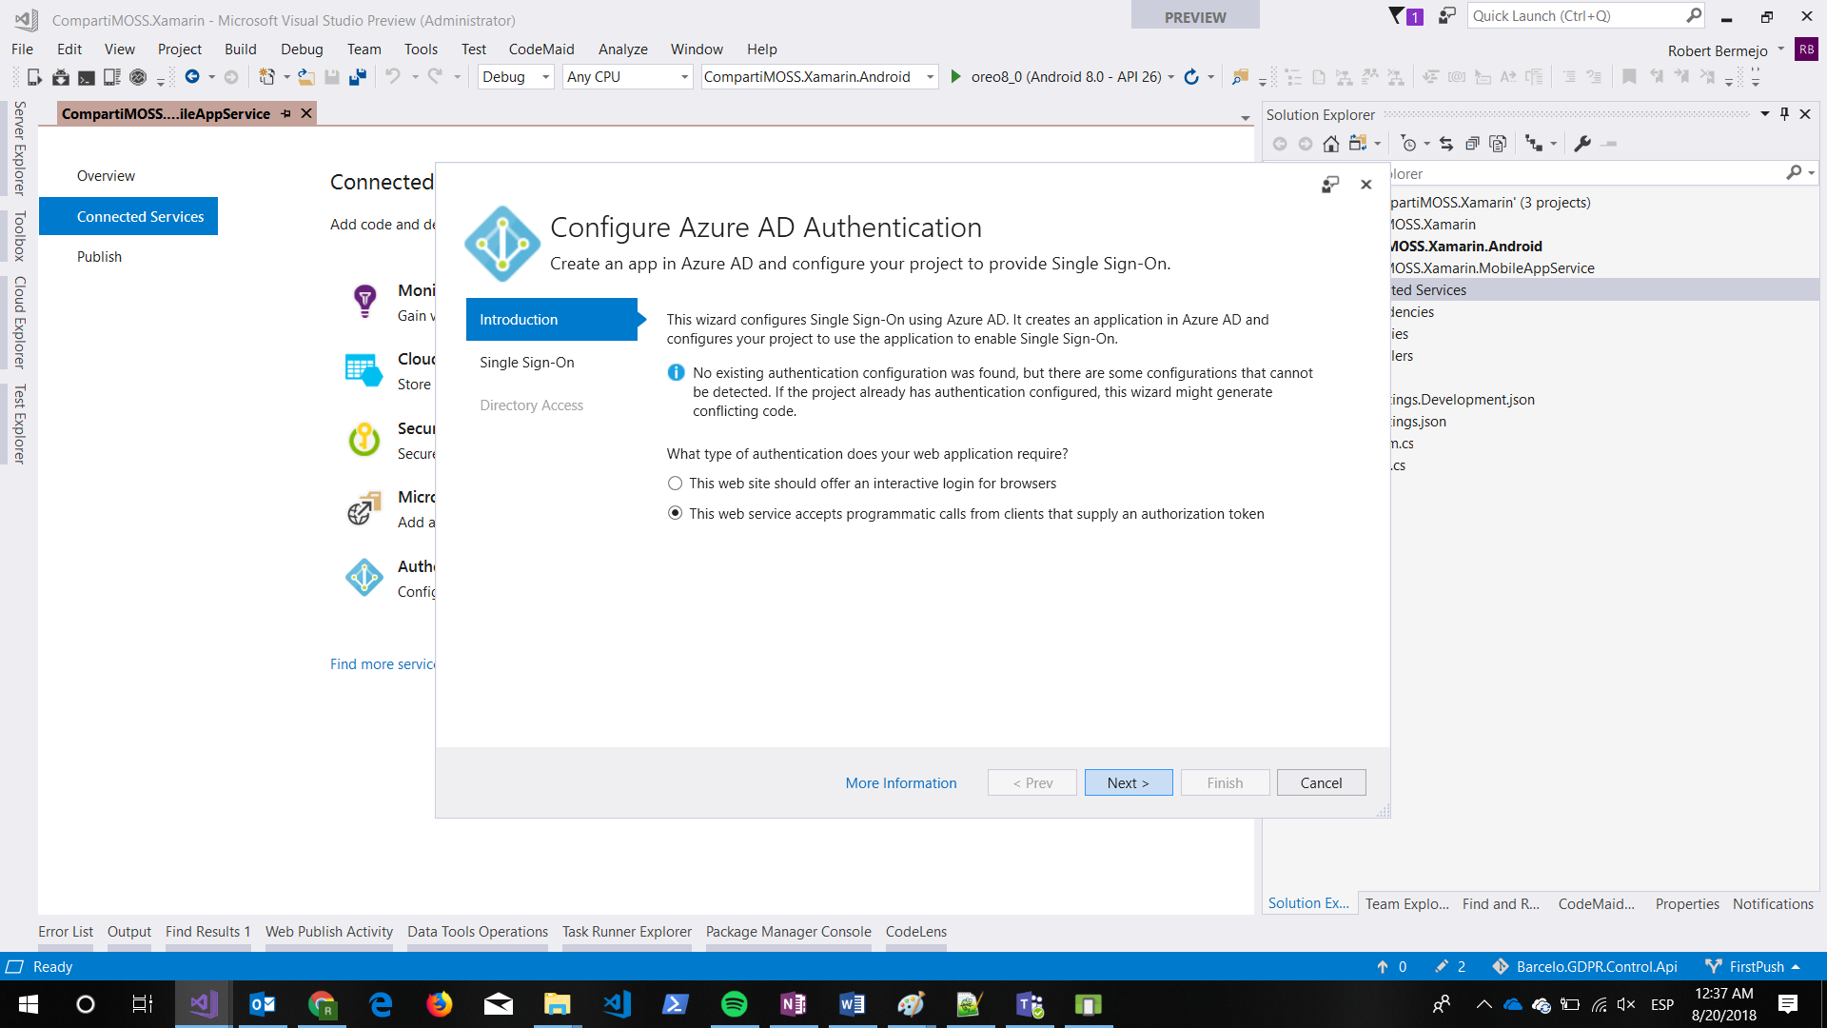This screenshot has height=1028, width=1827.
Task: Open the Debug configuration dropdown
Action: coord(543,77)
